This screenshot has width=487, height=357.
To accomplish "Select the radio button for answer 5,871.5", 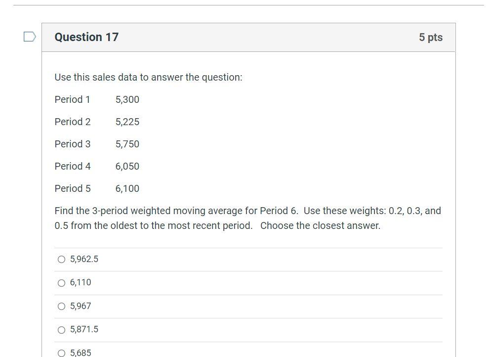I will tap(61, 329).
